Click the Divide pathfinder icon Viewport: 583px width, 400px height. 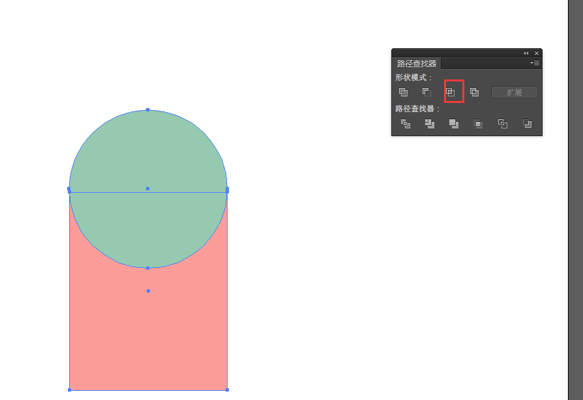coord(405,123)
